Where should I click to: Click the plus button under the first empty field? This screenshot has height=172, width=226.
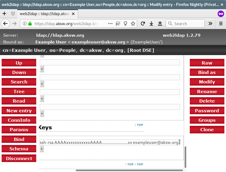pyautogui.click(x=42, y=69)
